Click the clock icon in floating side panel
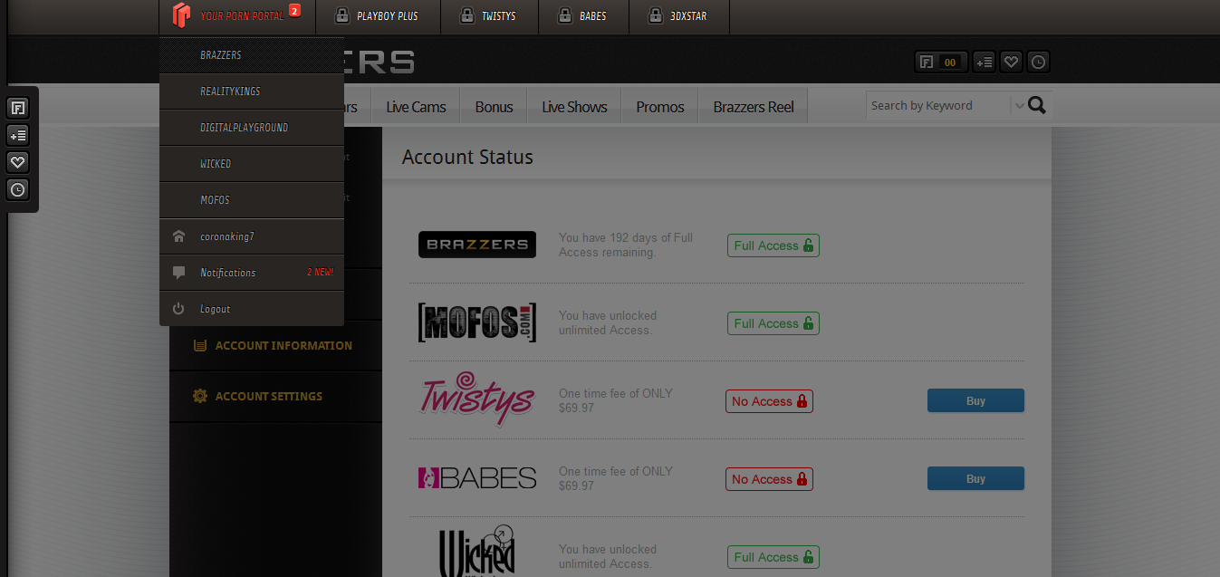 pyautogui.click(x=17, y=189)
